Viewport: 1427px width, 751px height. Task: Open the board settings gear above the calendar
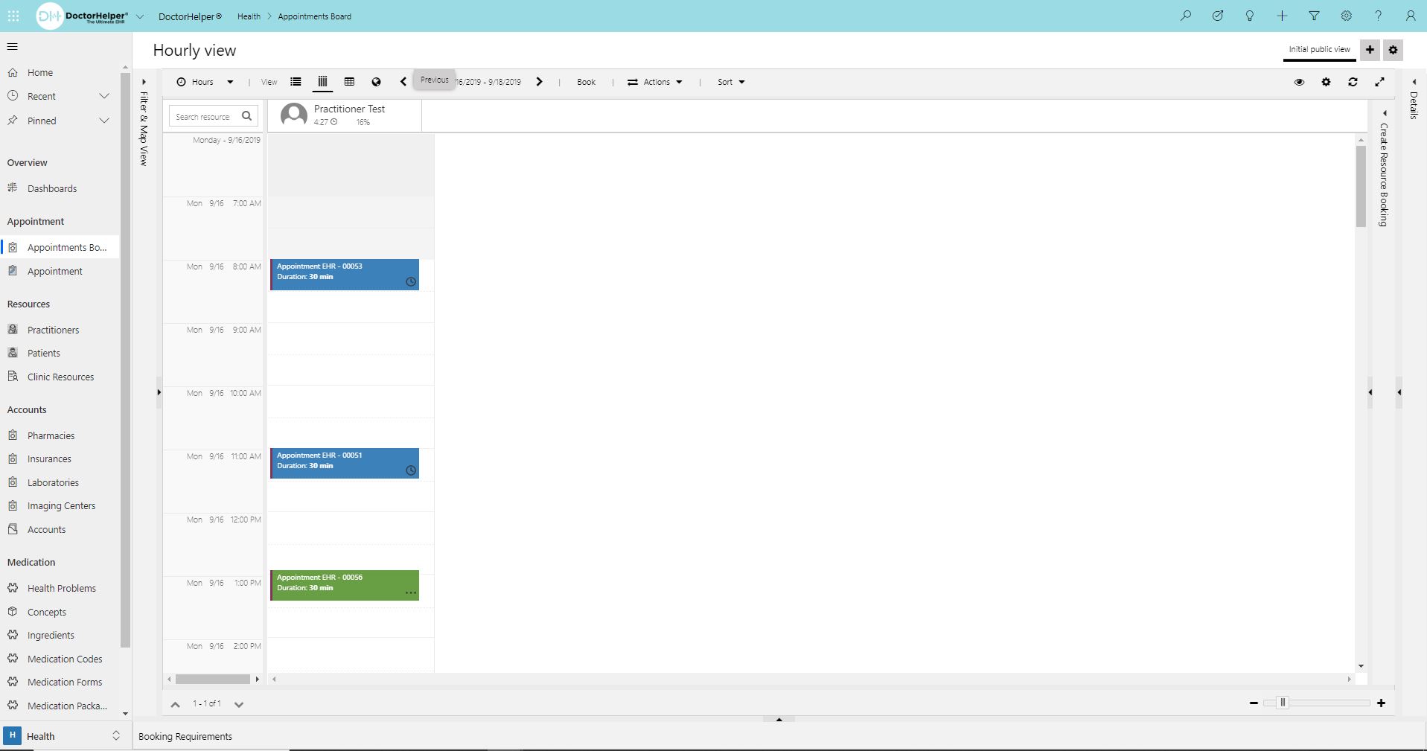point(1326,82)
